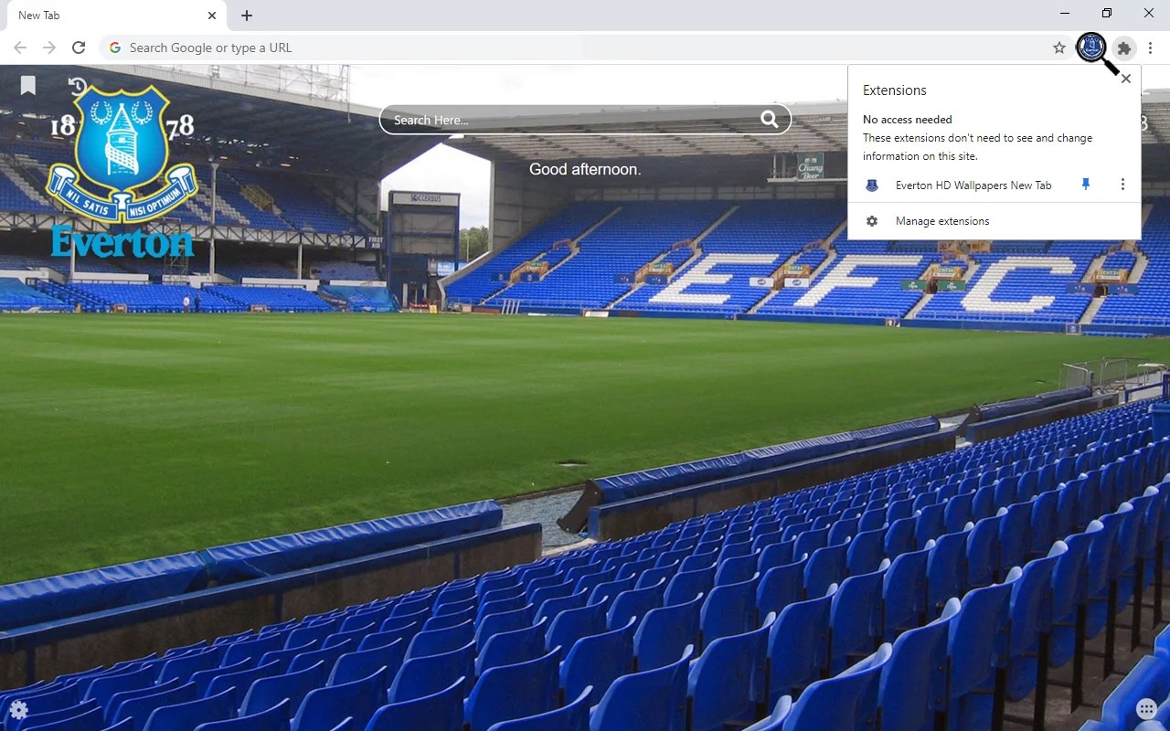Open a new tab with the plus button
Image resolution: width=1170 pixels, height=731 pixels.
pyautogui.click(x=246, y=15)
